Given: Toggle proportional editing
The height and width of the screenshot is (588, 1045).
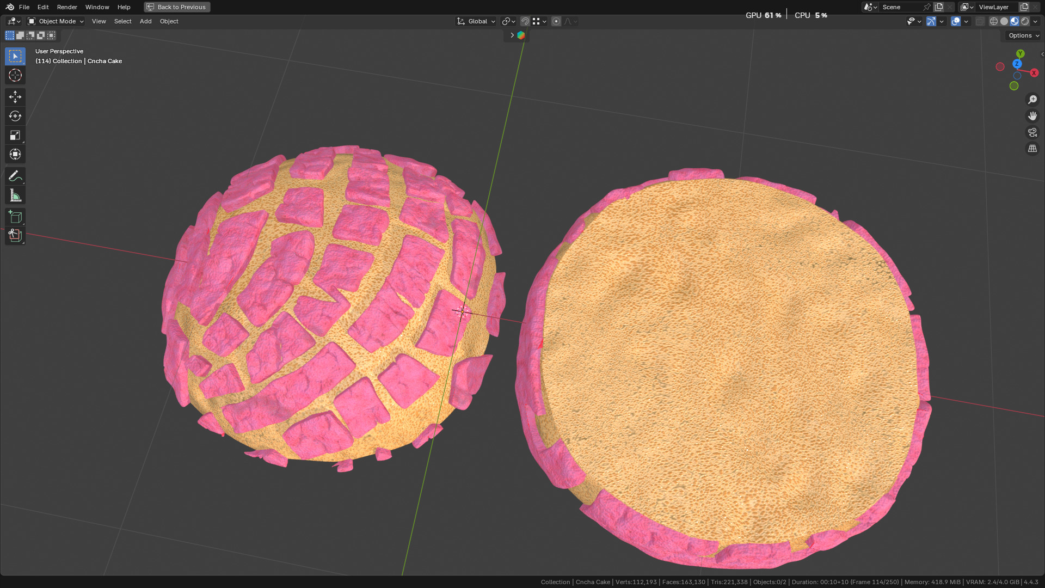Looking at the screenshot, I should 556,21.
